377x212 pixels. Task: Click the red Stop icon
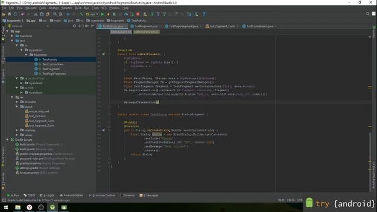pos(138,14)
